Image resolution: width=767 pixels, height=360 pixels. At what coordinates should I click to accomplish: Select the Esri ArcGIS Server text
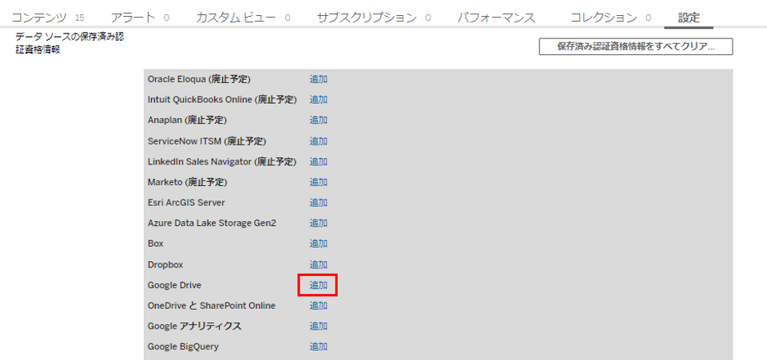186,203
